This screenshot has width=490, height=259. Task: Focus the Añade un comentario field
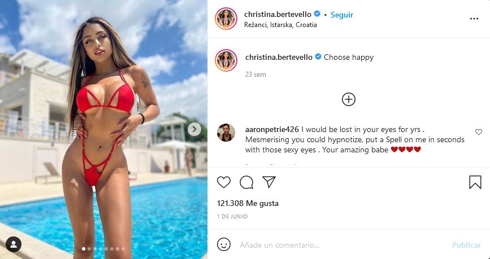[342, 245]
